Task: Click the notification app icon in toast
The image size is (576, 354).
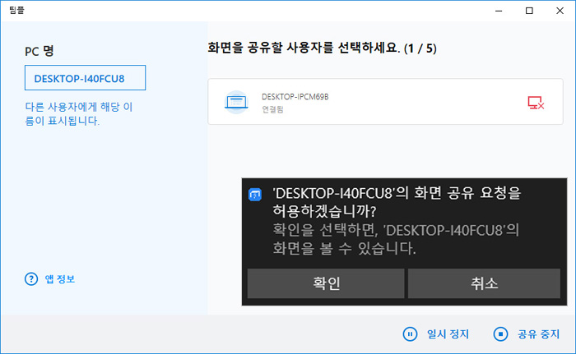Action: coord(255,195)
